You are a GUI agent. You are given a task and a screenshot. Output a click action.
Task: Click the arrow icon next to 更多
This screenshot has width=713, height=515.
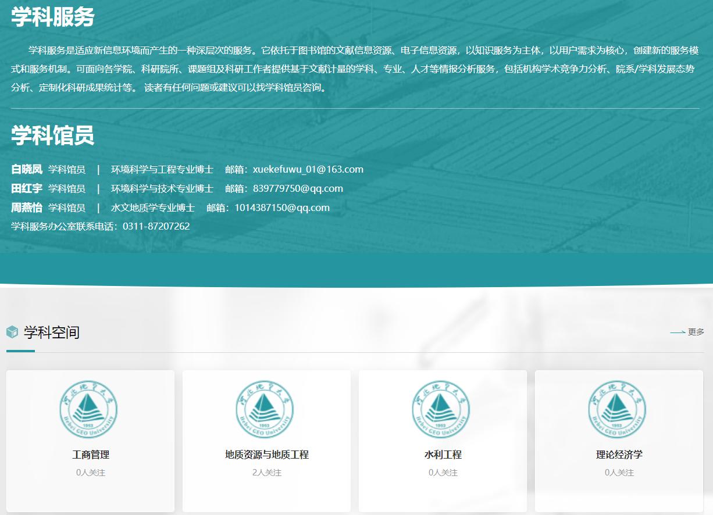coord(677,332)
